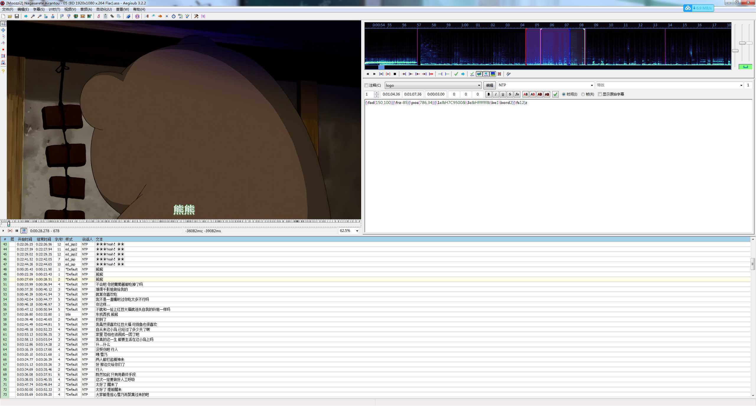Open Shift Times with the clock icon
This screenshot has height=406, width=756.
[174, 16]
